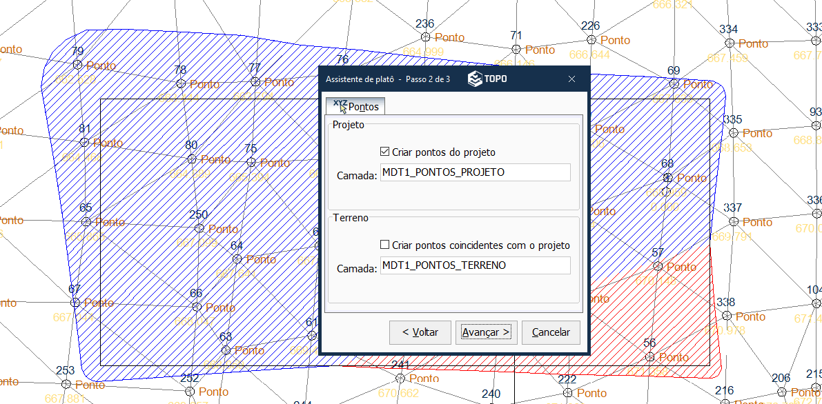This screenshot has width=822, height=404.
Task: Close the Assistente de platô dialog
Action: [x=571, y=79]
